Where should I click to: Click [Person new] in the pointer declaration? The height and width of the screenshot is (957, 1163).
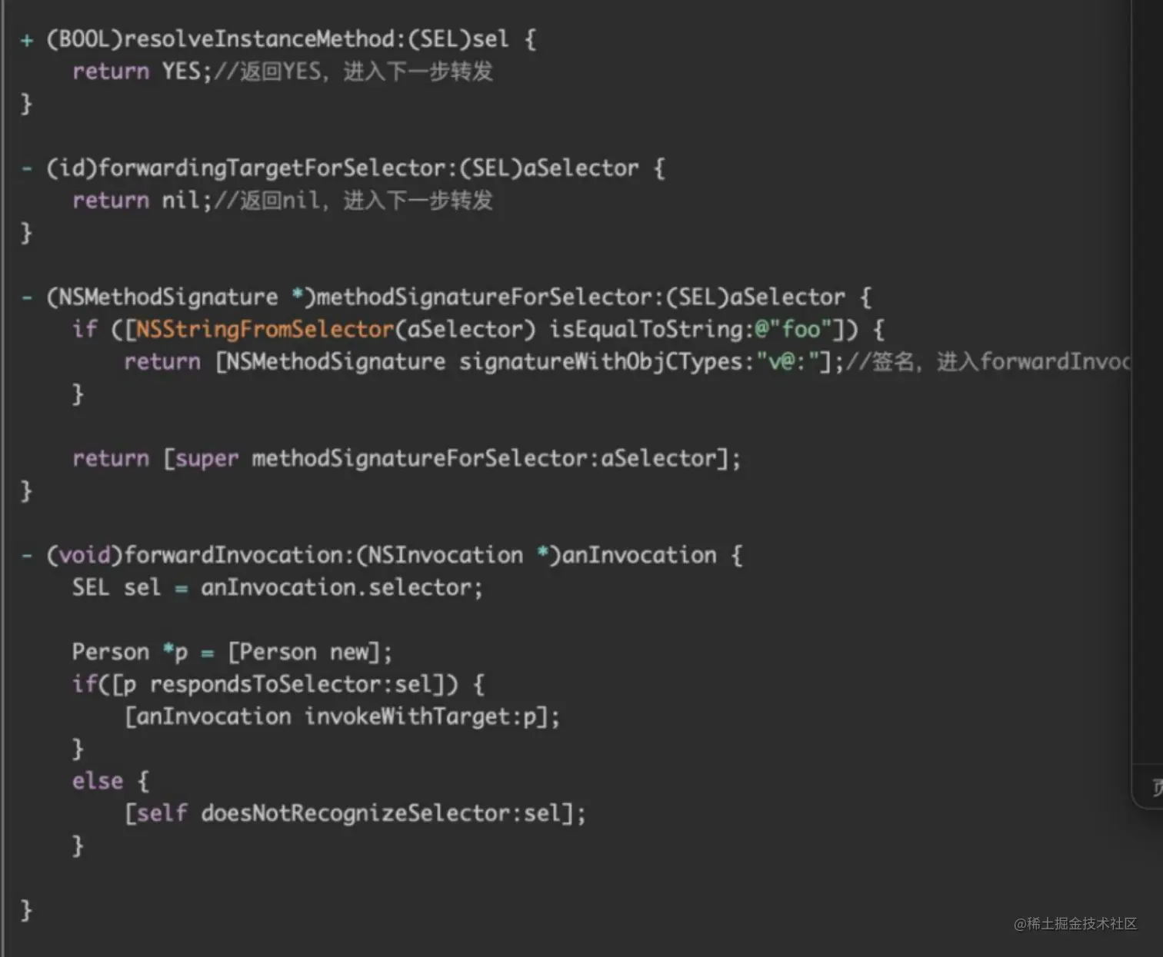304,653
